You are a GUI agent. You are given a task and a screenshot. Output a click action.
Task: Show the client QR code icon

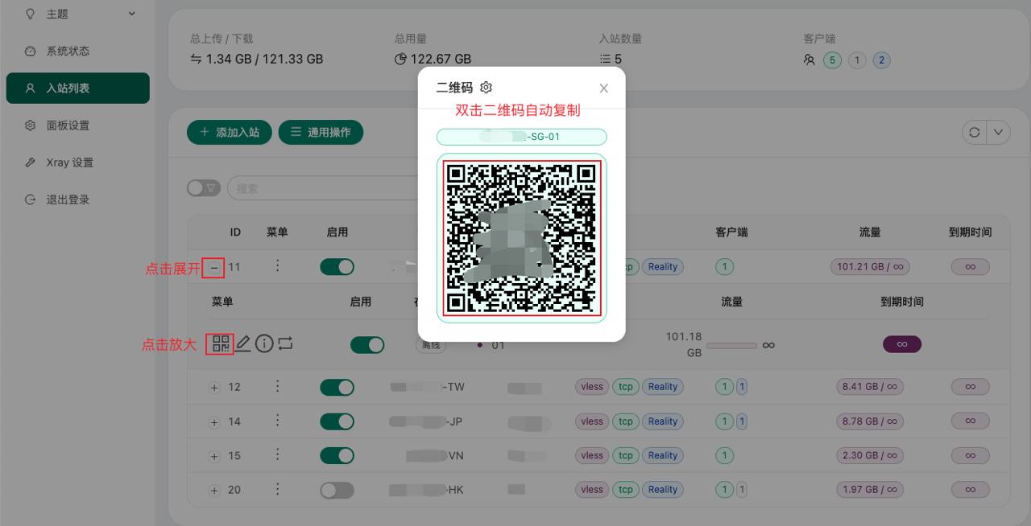point(221,344)
